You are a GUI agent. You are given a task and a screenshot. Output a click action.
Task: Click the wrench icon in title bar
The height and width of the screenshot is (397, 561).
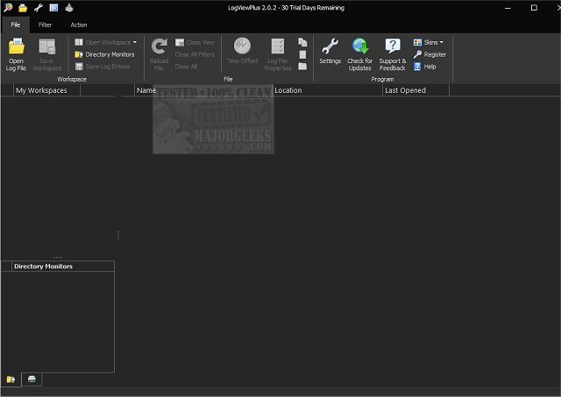[39, 8]
